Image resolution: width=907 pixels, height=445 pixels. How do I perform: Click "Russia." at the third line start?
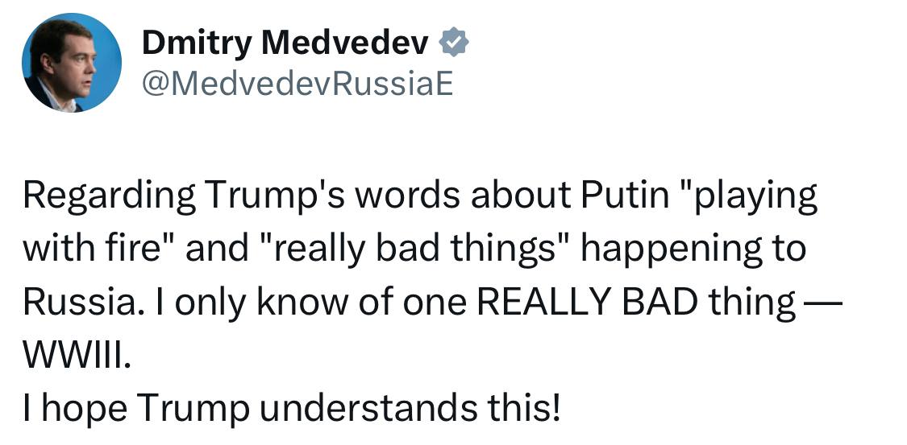coord(73,303)
